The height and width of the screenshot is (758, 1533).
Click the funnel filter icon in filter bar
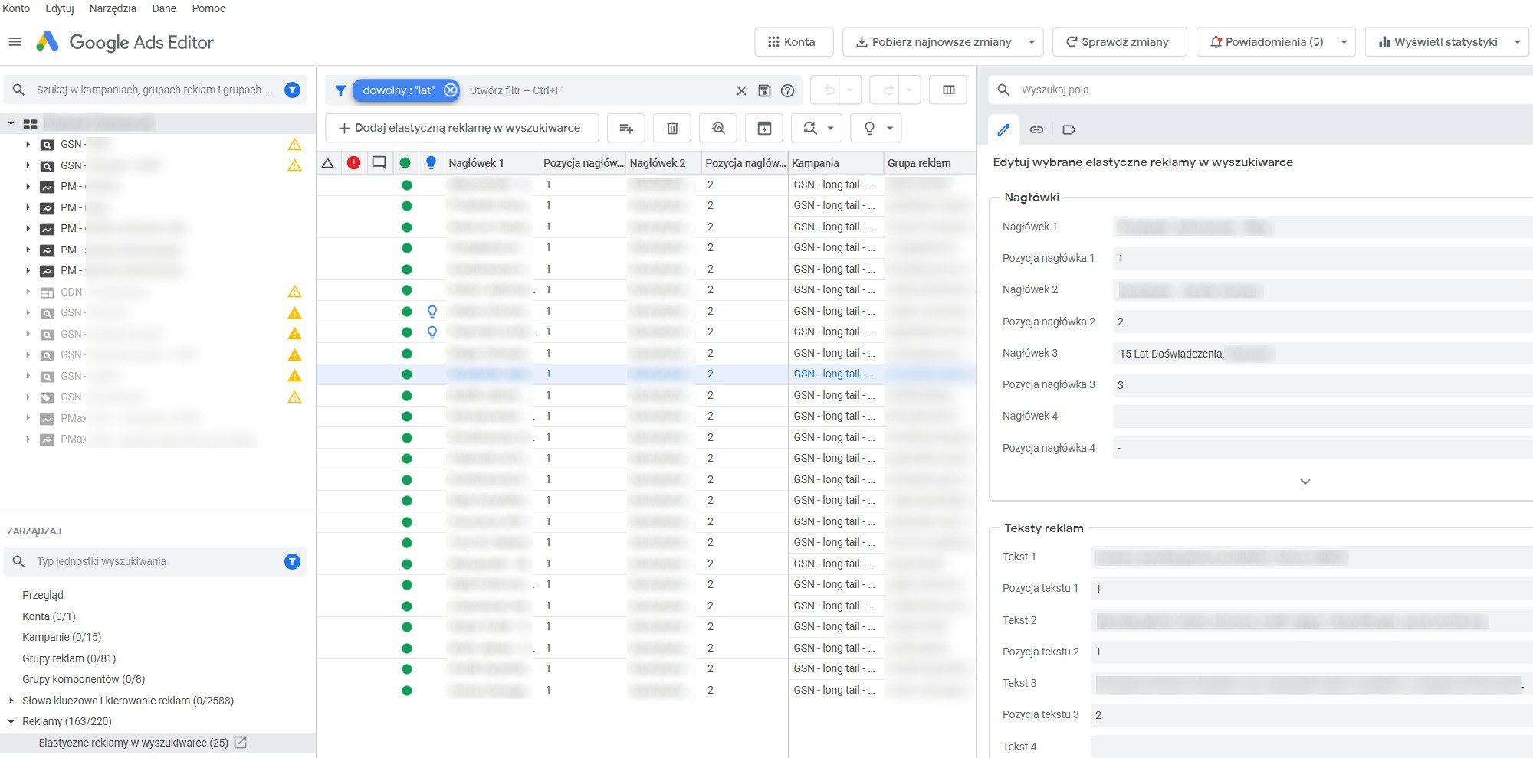340,90
